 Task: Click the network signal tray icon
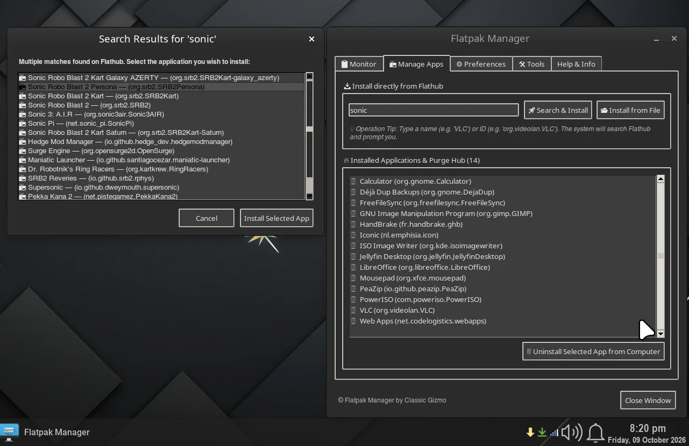click(554, 433)
